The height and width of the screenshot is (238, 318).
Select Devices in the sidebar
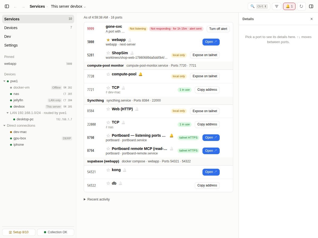pyautogui.click(x=38, y=28)
